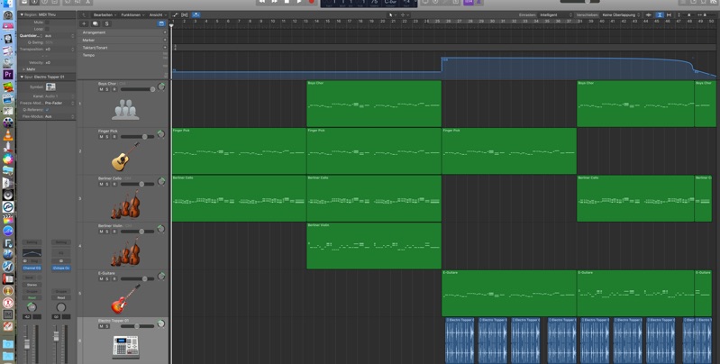The height and width of the screenshot is (364, 720).
Task: Select the Berliner Violin MIDI region
Action: point(374,246)
